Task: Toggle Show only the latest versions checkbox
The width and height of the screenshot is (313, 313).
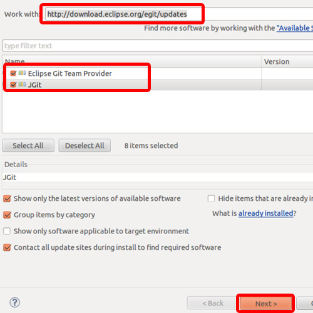Action: coord(7,198)
